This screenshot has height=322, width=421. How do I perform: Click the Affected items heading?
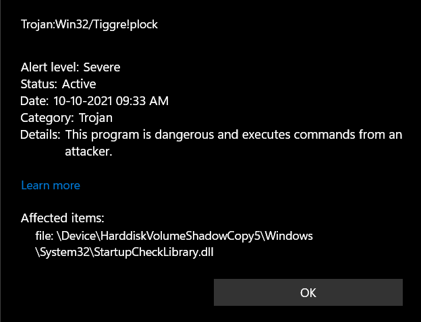click(x=62, y=218)
